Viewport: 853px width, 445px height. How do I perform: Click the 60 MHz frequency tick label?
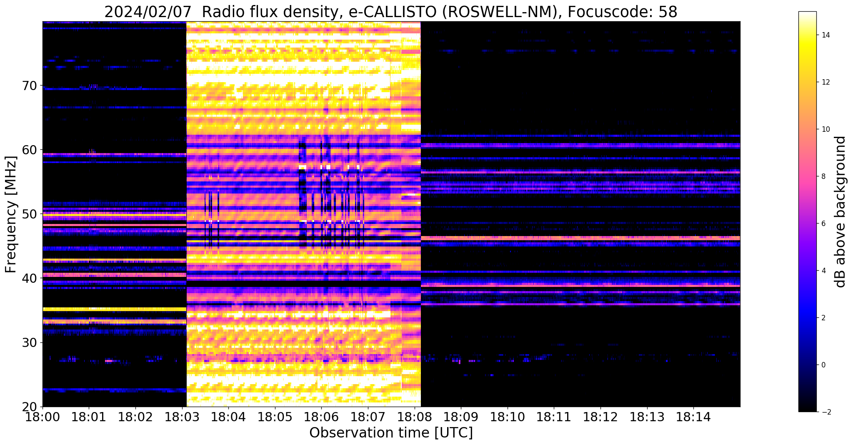[x=30, y=150]
